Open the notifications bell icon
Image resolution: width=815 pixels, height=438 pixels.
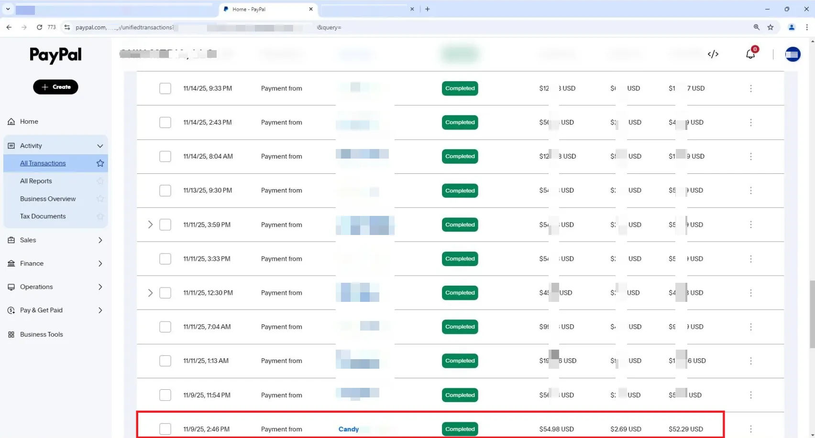click(750, 54)
